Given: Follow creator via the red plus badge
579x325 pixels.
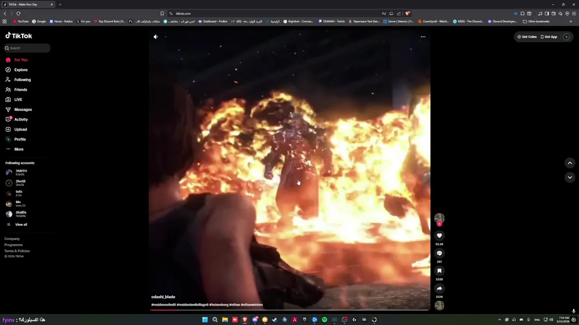Looking at the screenshot, I should coord(439,224).
